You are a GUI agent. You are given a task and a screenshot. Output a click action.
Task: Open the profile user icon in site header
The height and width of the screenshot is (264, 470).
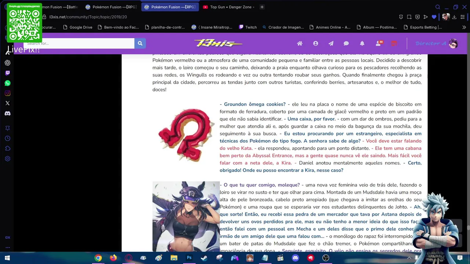(315, 43)
